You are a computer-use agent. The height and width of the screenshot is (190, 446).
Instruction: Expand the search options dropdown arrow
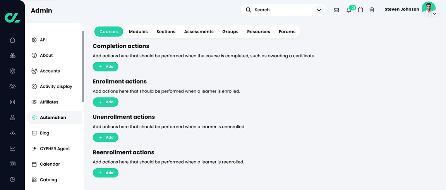(319, 10)
